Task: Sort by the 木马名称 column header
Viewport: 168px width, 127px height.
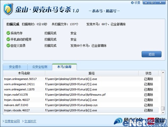Action: pyautogui.click(x=24, y=73)
